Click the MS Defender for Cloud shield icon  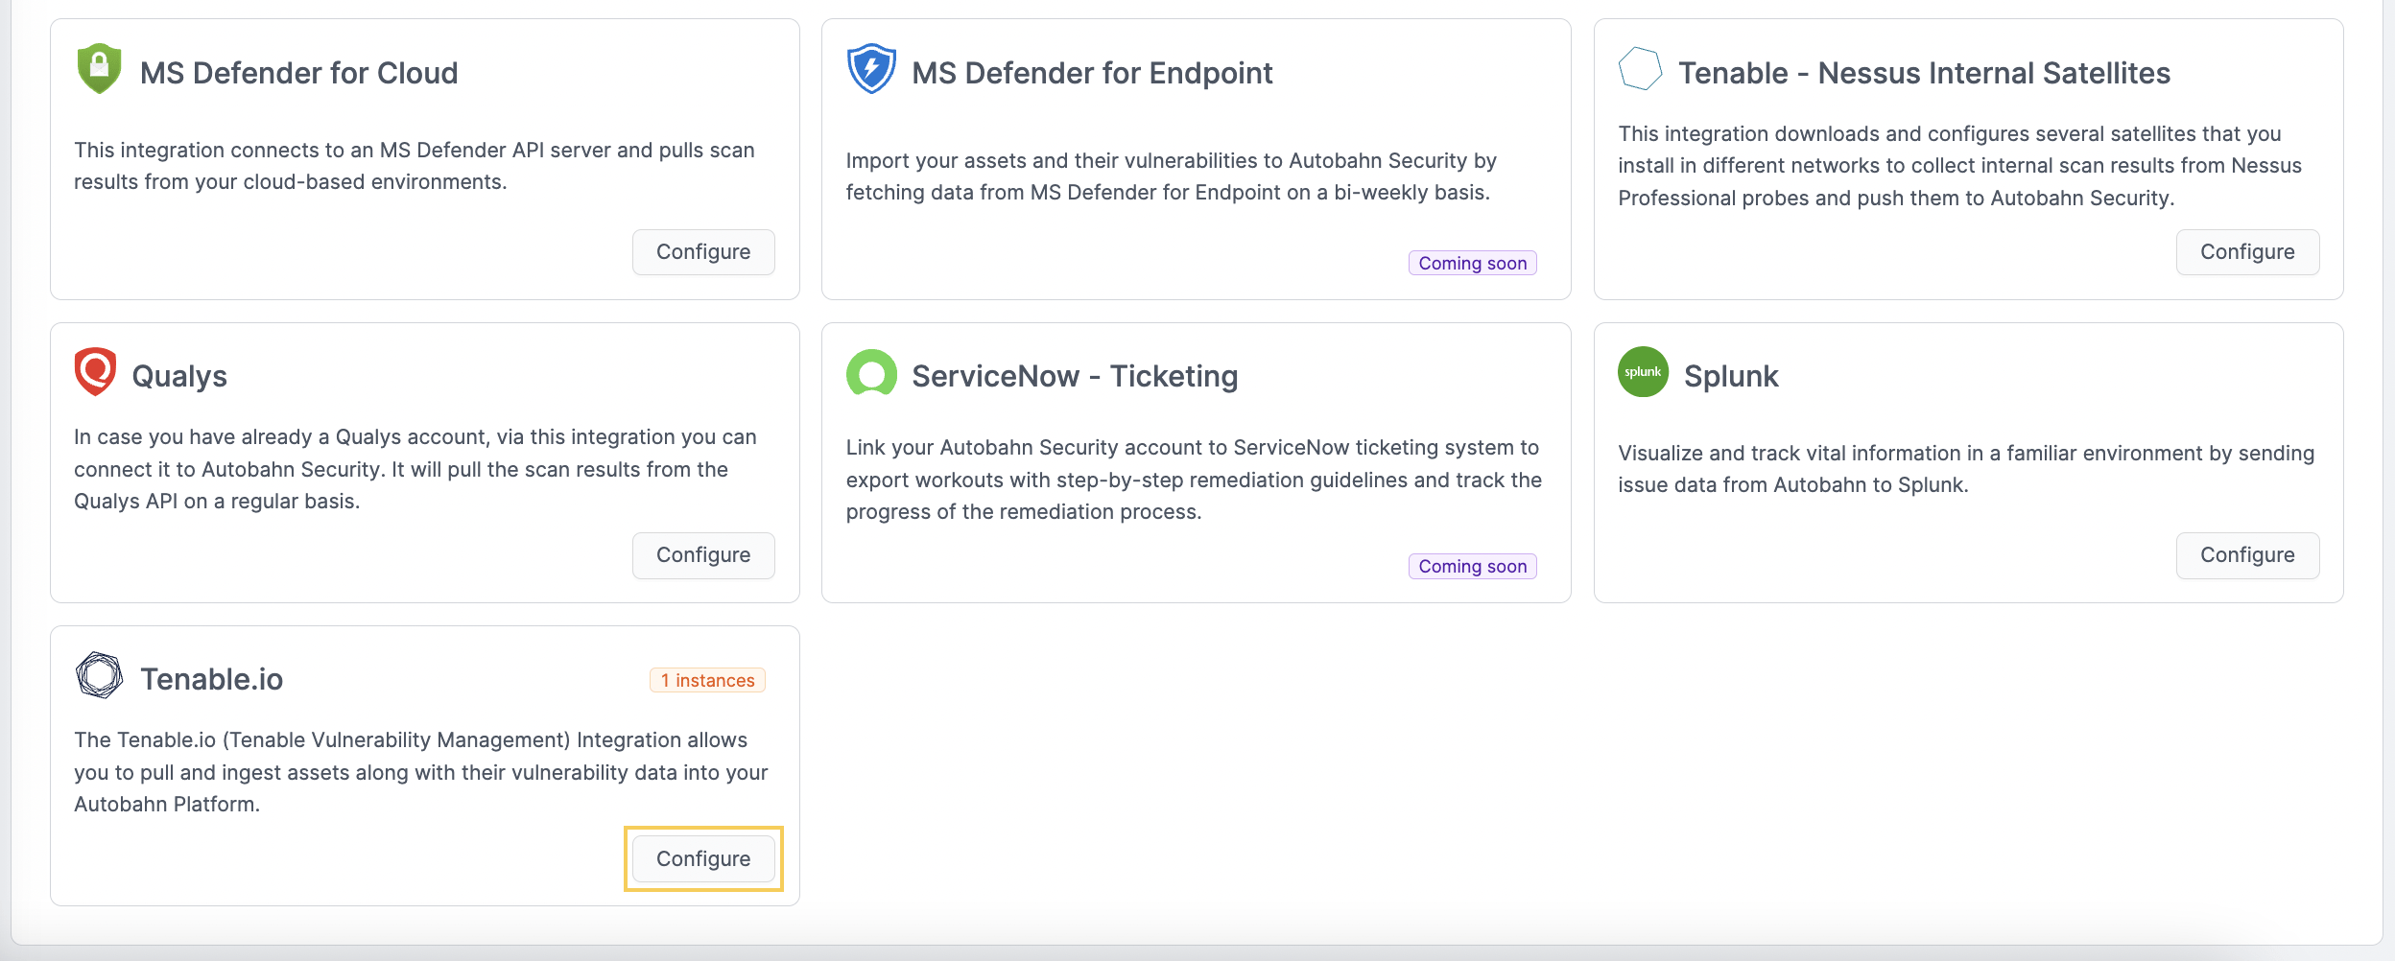[99, 68]
